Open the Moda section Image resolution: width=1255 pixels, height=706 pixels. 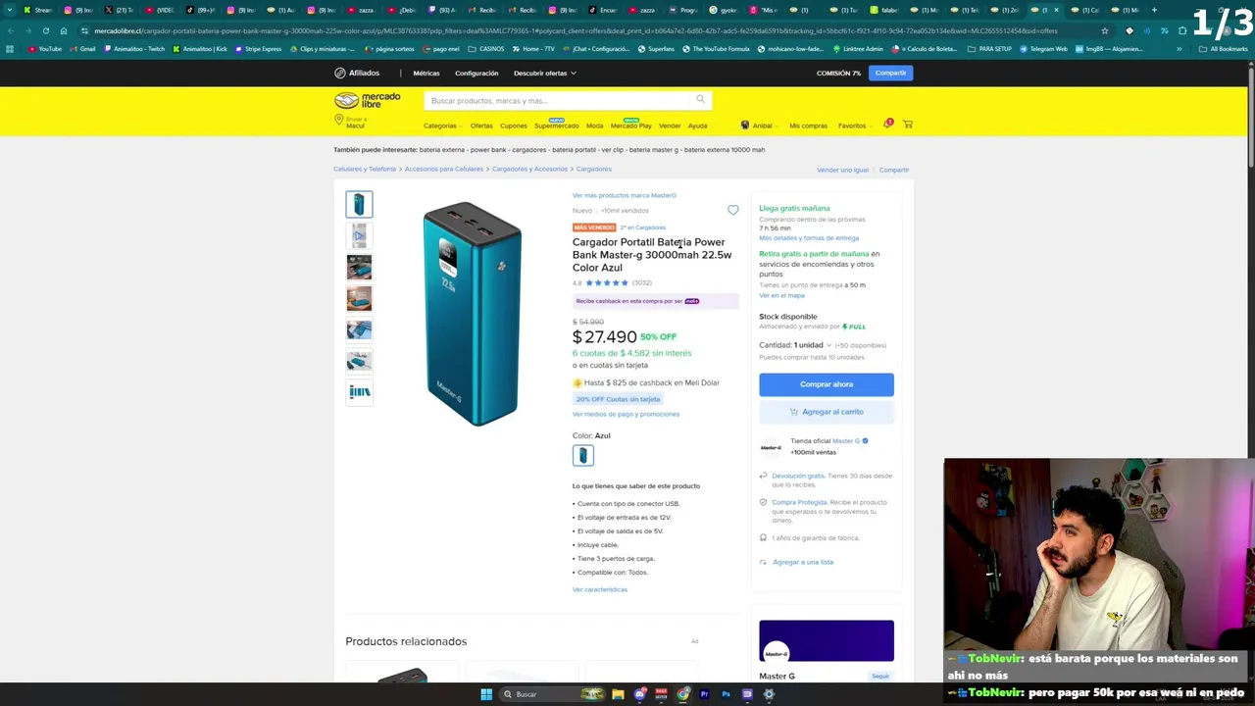pos(594,126)
